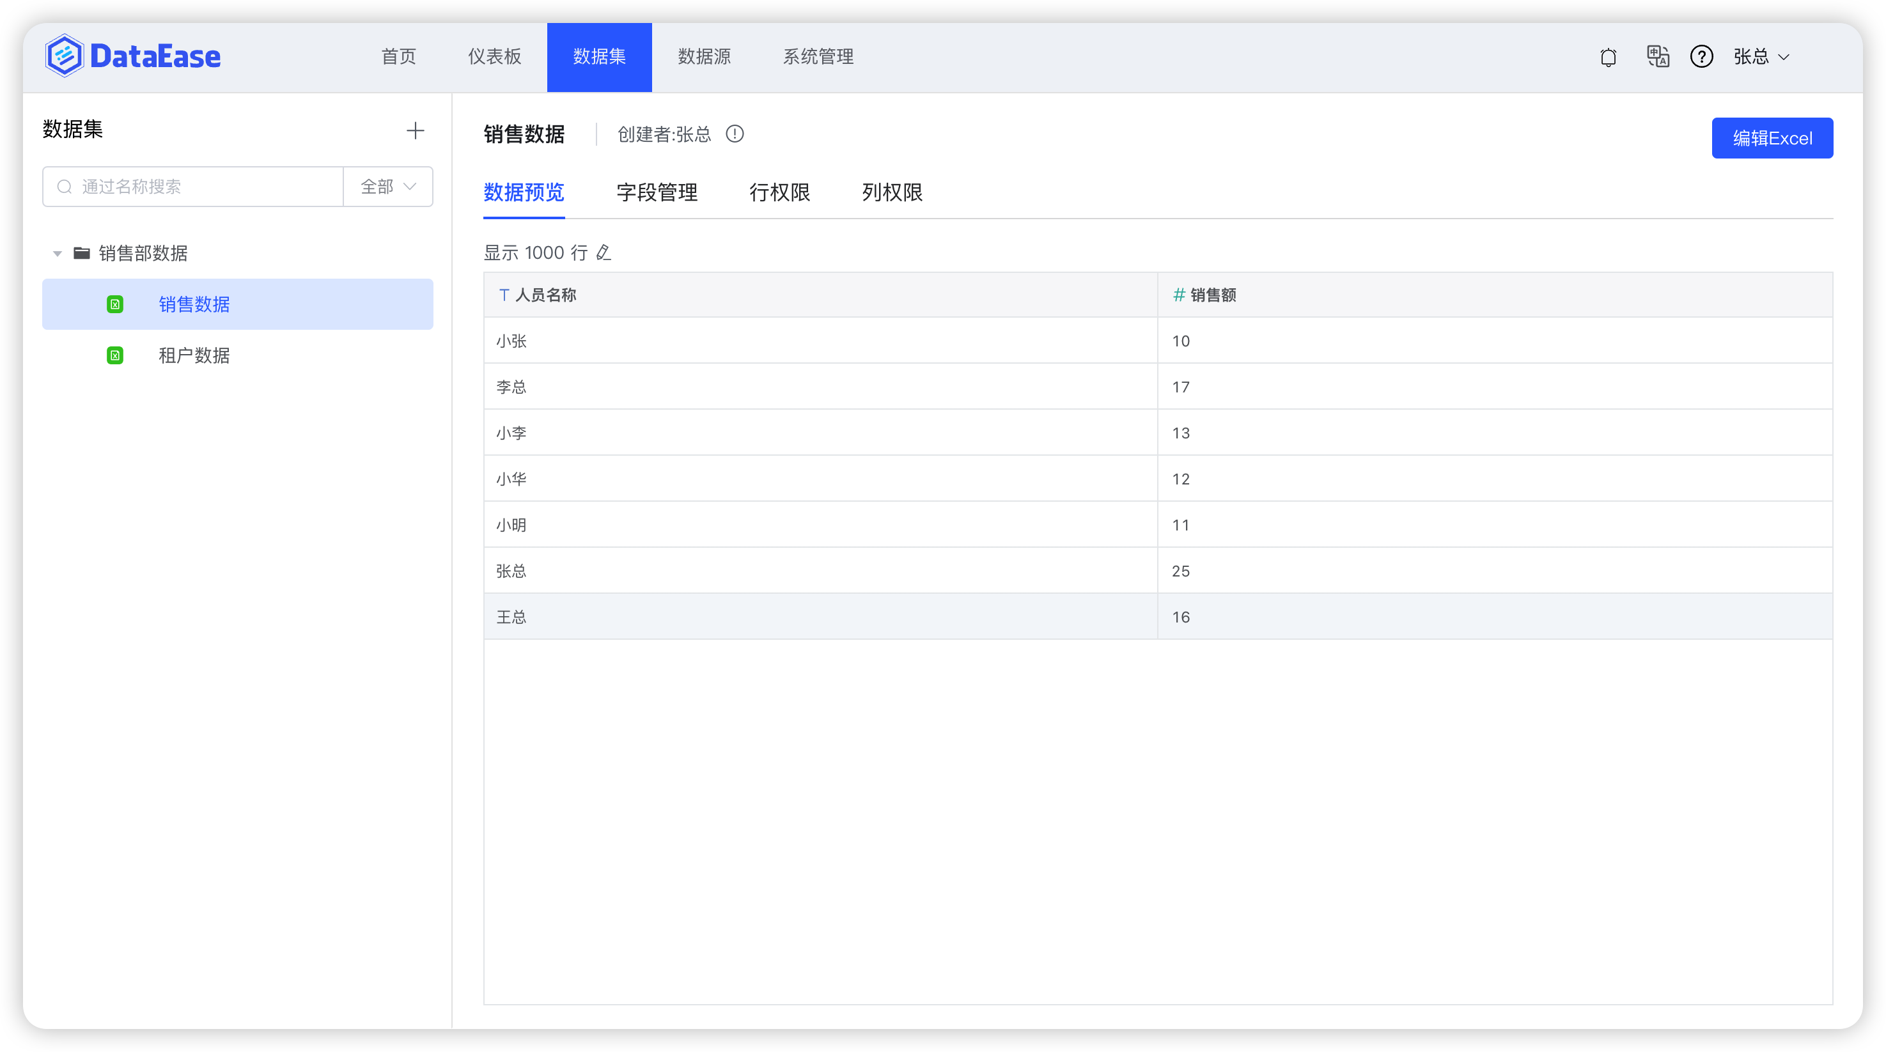Click the 租户数据 Excel file icon
1886x1052 pixels.
pyautogui.click(x=115, y=356)
